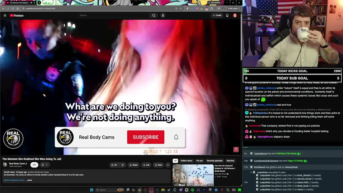Select the For you chip
Viewport: 343px width, 193px height.
click(199, 161)
